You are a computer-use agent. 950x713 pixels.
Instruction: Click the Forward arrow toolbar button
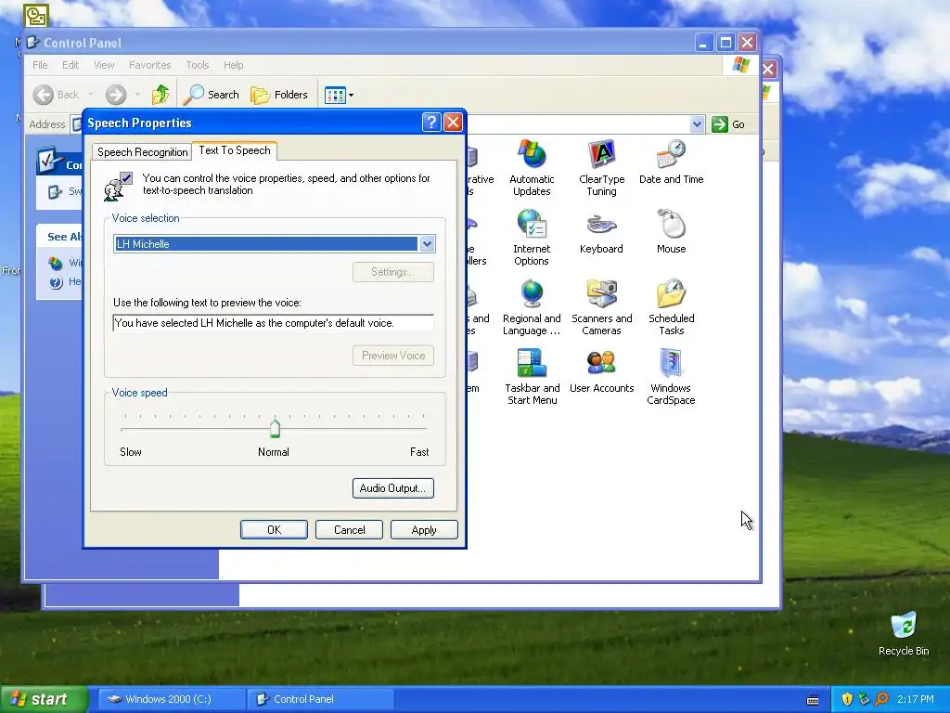tap(116, 95)
